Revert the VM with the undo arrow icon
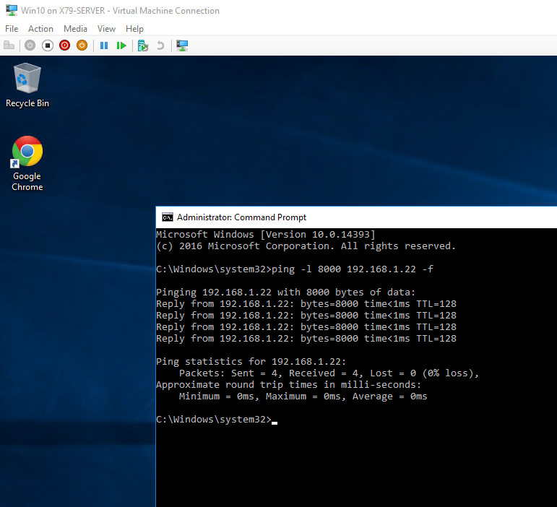Screen dimensions: 557x507 (x=160, y=45)
